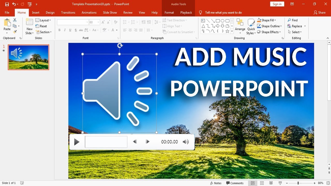The width and height of the screenshot is (331, 186).
Task: Open the Layout dropdown
Action: pyautogui.click(x=43, y=20)
